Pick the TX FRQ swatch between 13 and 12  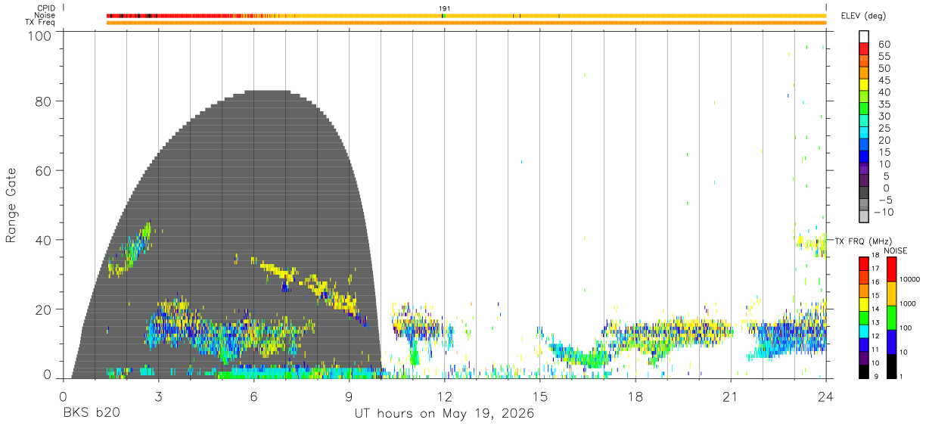coord(864,331)
